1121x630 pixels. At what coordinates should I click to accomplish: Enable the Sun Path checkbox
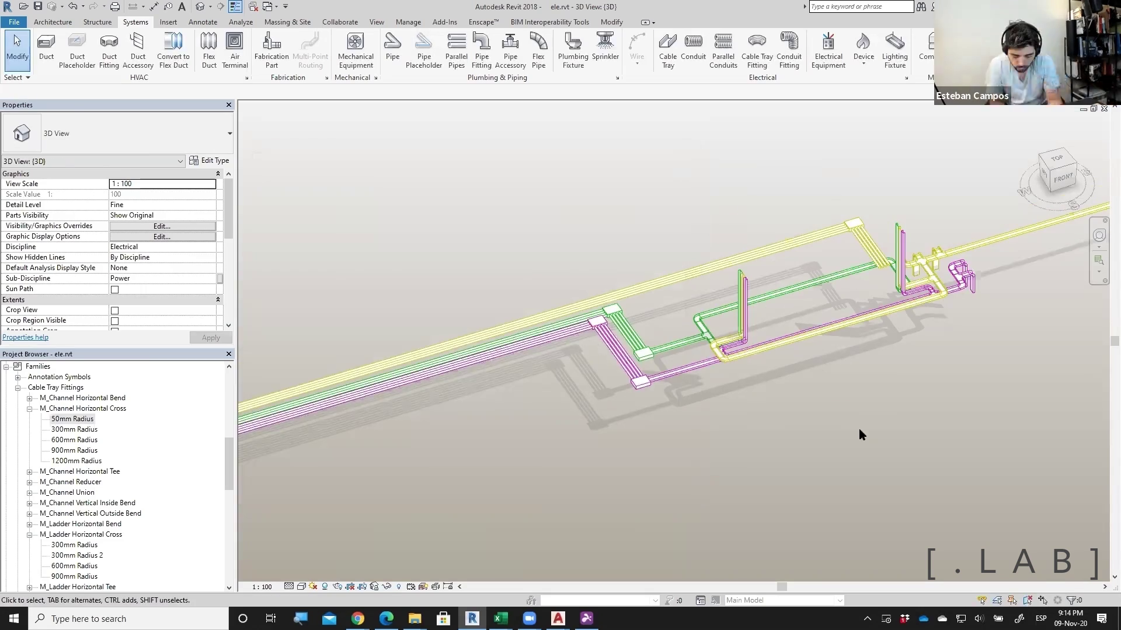(115, 289)
